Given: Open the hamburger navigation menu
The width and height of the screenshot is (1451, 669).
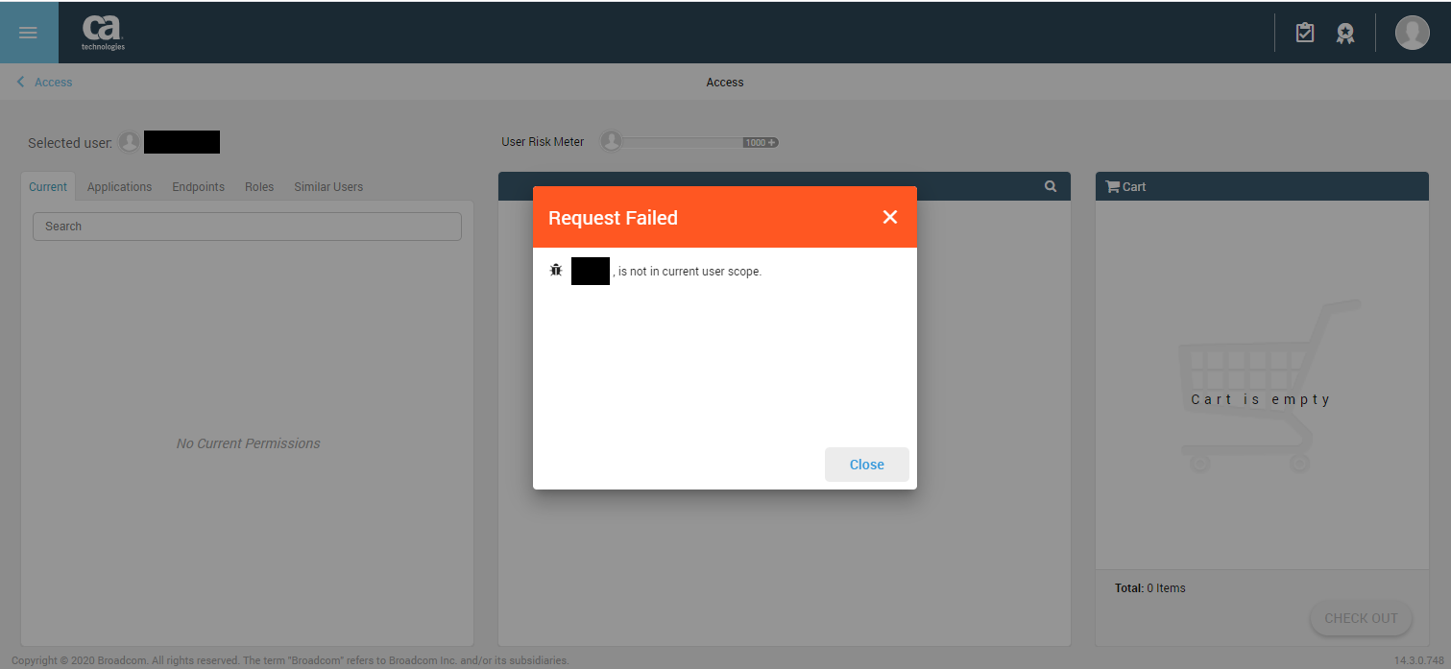Looking at the screenshot, I should tap(28, 33).
